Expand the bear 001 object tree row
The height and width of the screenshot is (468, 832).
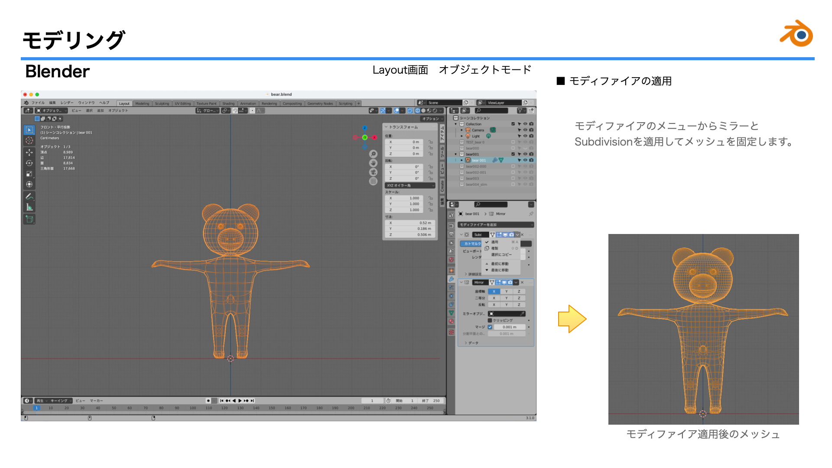point(462,160)
